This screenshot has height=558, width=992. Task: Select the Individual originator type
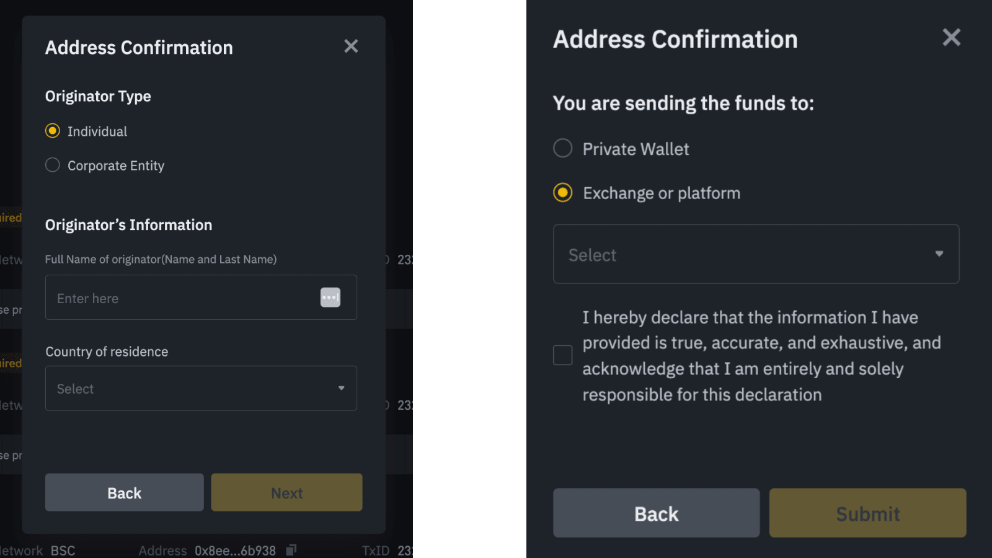(x=53, y=131)
